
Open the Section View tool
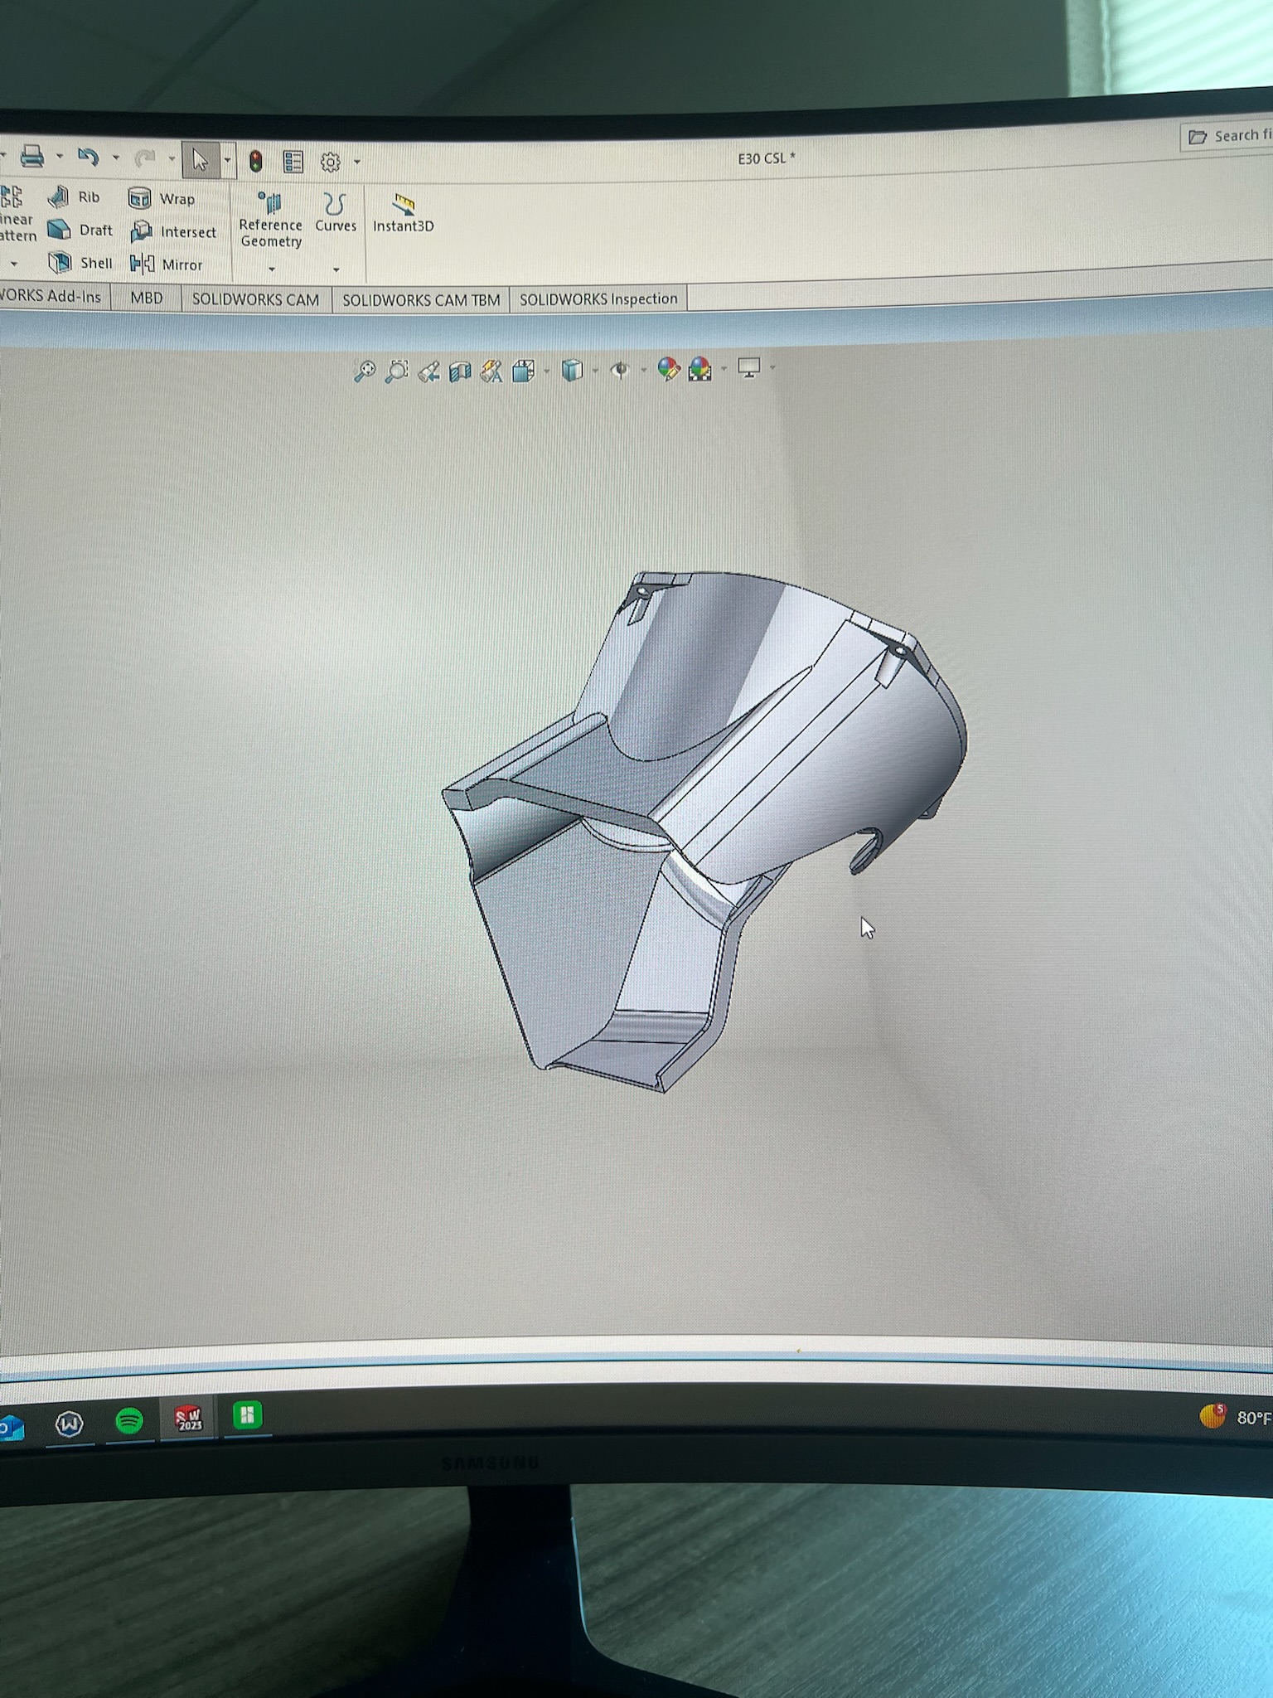tap(460, 371)
